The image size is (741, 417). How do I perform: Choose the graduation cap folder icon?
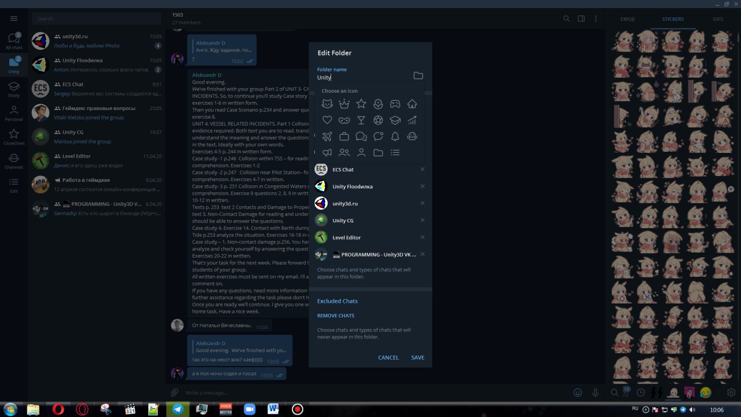tap(395, 120)
